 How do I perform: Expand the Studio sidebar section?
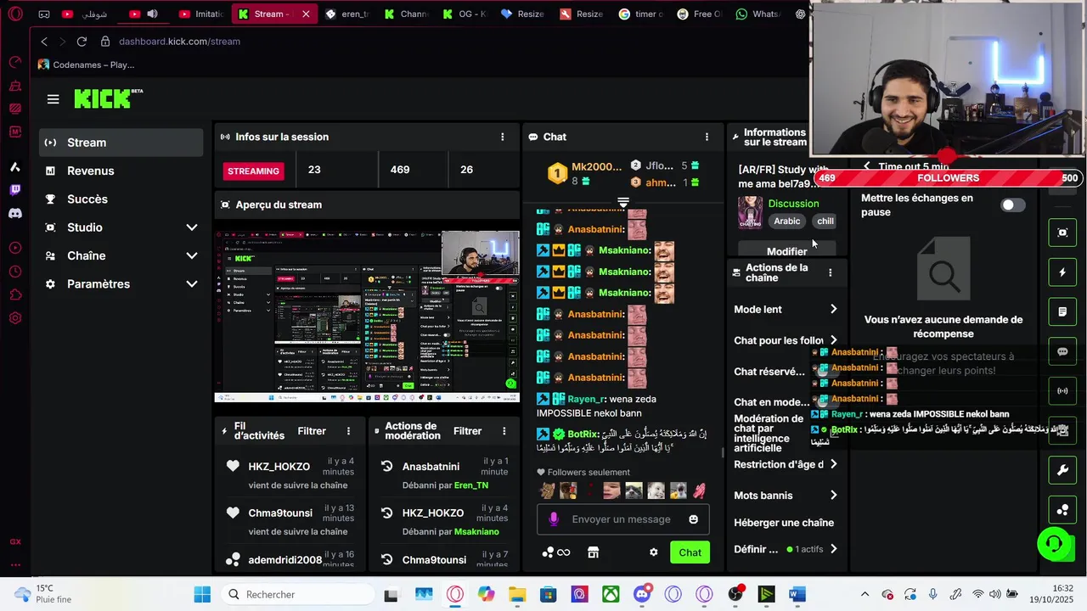[192, 227]
